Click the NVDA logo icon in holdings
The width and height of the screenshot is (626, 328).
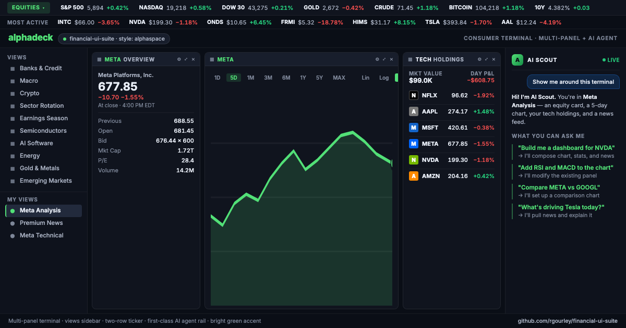pos(414,160)
